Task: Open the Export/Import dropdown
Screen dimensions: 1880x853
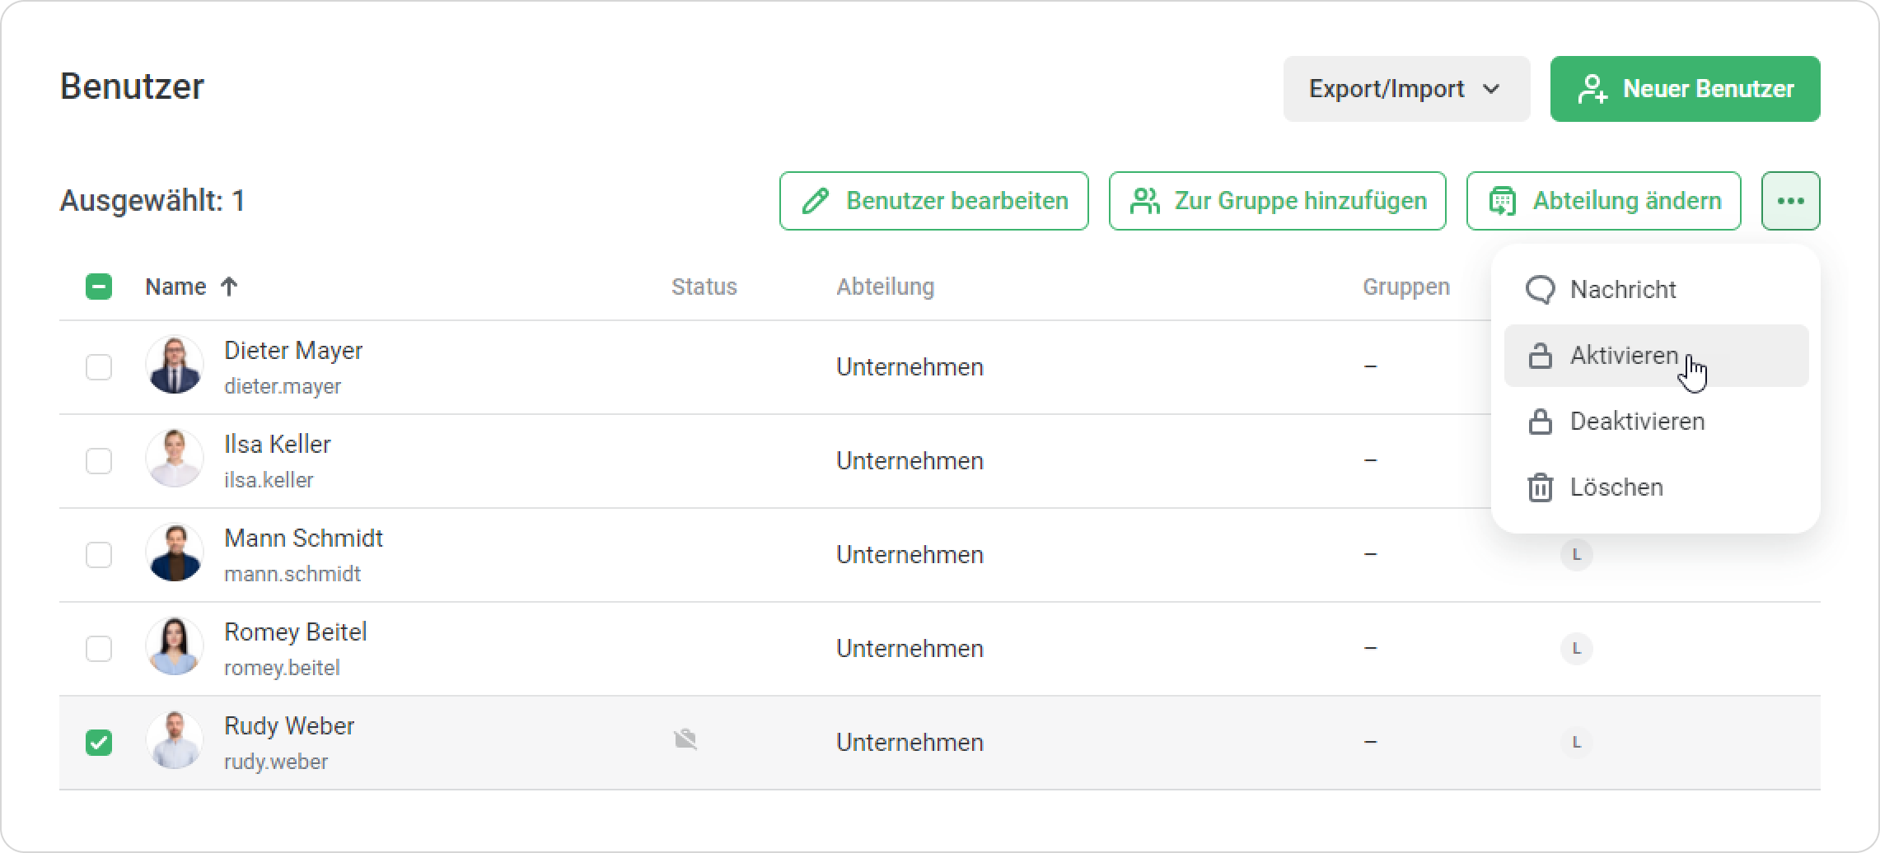Action: (x=1405, y=89)
